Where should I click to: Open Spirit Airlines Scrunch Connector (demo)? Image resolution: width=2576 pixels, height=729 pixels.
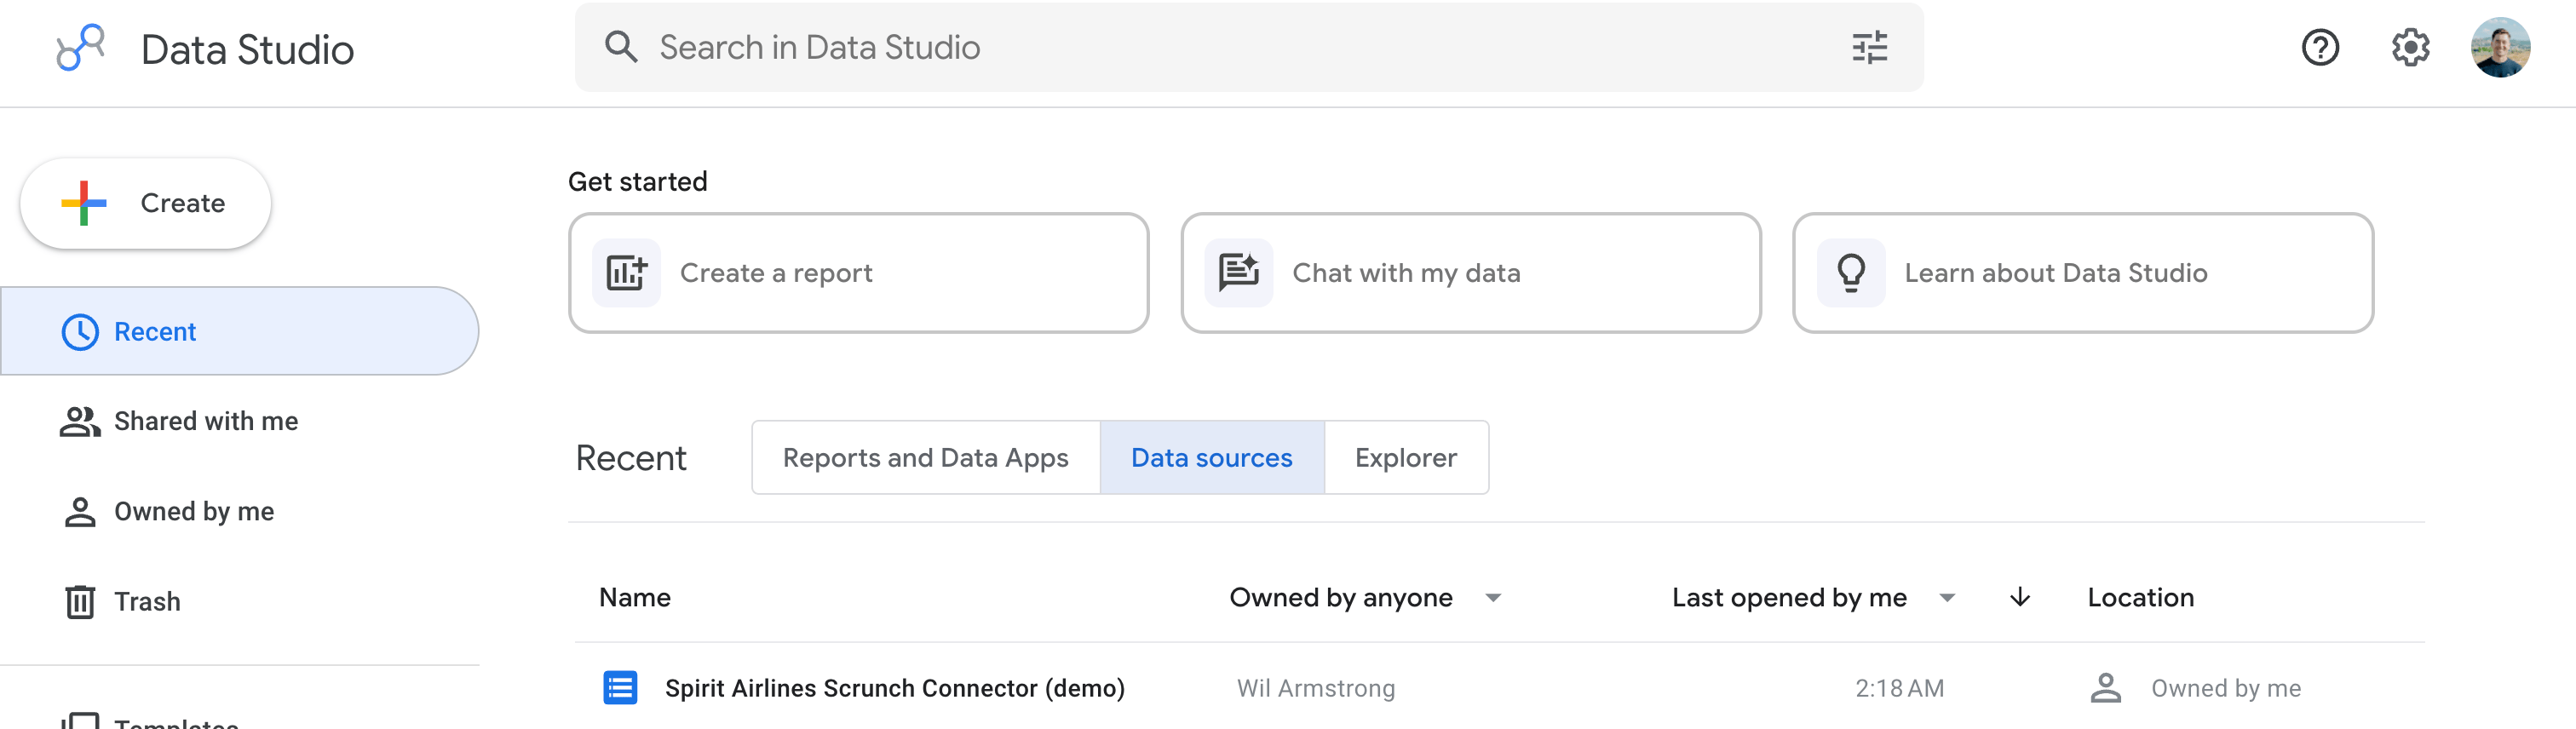(x=895, y=688)
